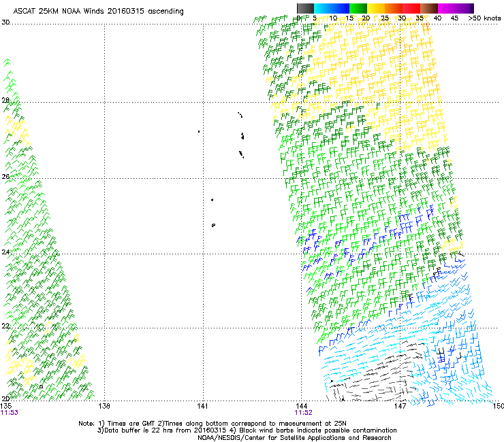Click the green 15-20 knots legend swatch
This screenshot has height=442, width=504.
point(358,8)
